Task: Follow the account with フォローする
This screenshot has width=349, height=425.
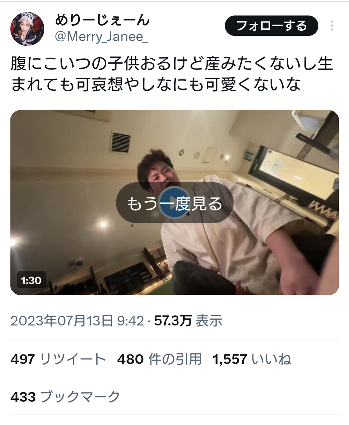Action: 272,26
